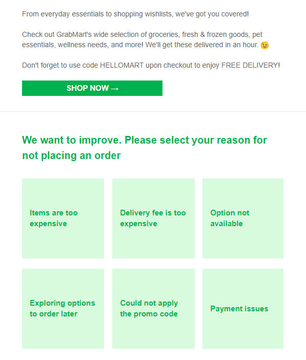Viewport: 306px width, 360px height.
Task: Click the green SHOP NOW button
Action: coord(92,88)
